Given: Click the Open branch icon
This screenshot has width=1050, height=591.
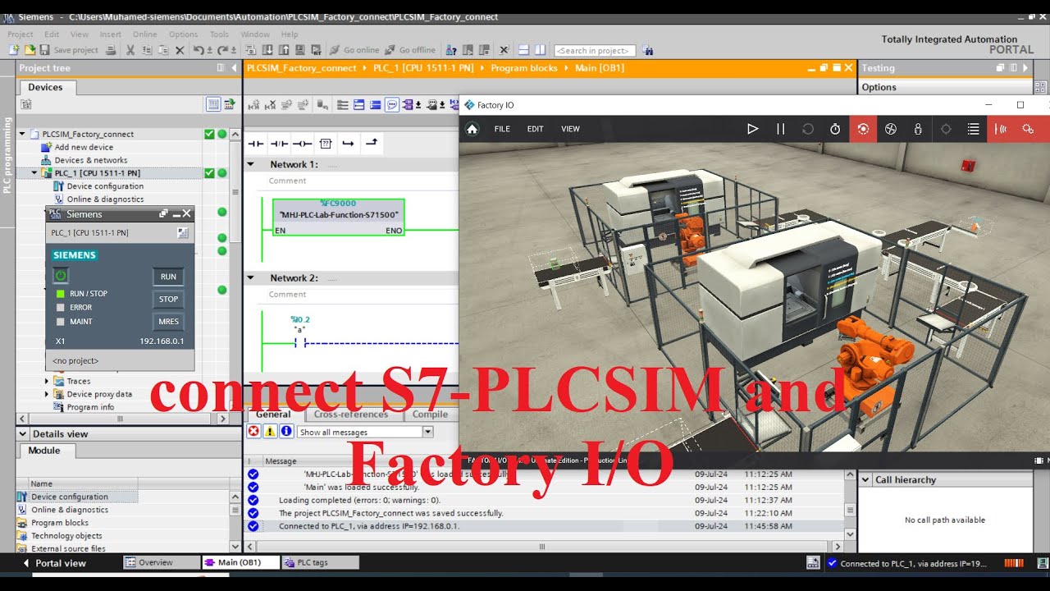Looking at the screenshot, I should pyautogui.click(x=349, y=144).
